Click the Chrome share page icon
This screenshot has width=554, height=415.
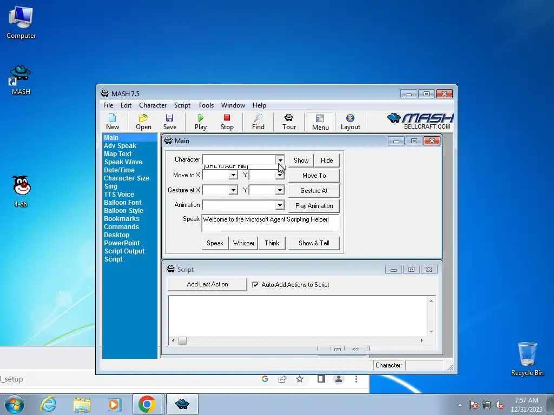click(x=282, y=379)
